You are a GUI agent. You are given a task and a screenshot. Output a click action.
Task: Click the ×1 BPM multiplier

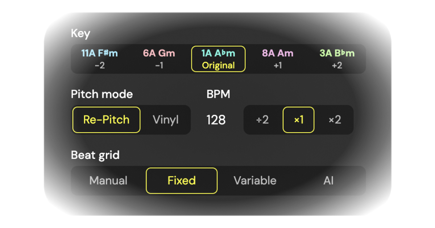[x=298, y=120]
